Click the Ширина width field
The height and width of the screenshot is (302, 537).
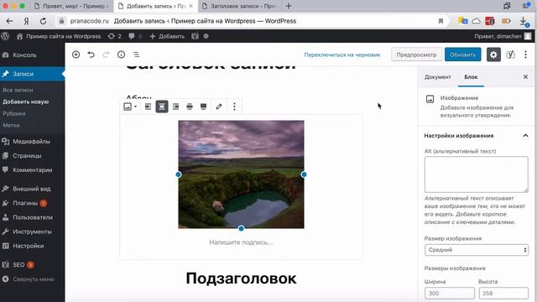pos(450,294)
